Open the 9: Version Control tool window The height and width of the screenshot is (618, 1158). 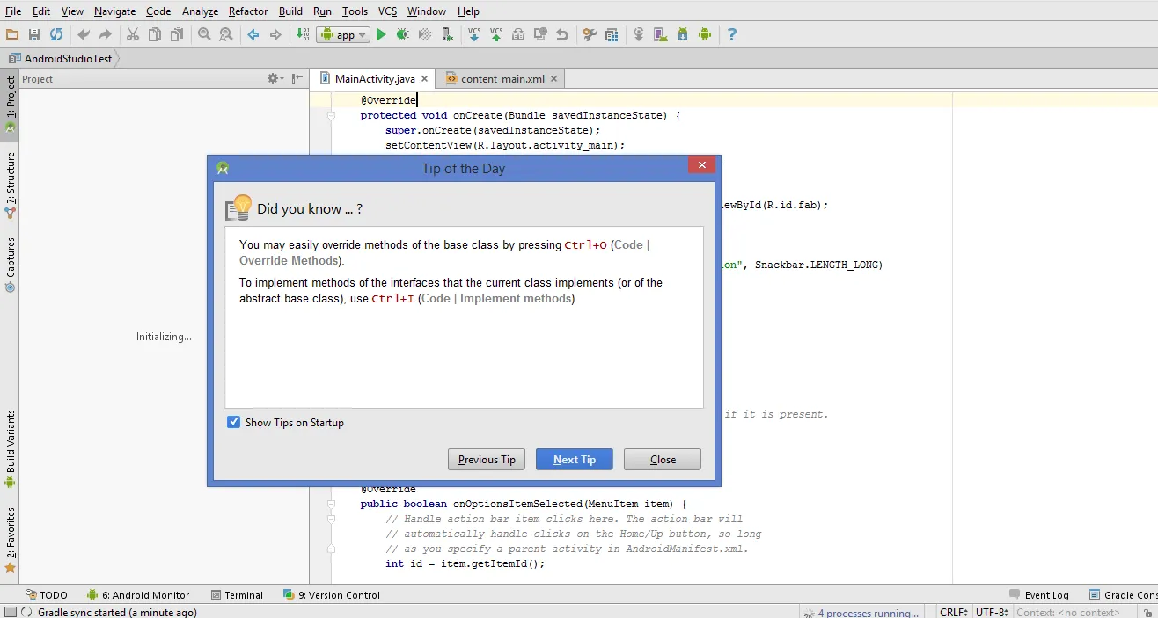click(x=332, y=595)
